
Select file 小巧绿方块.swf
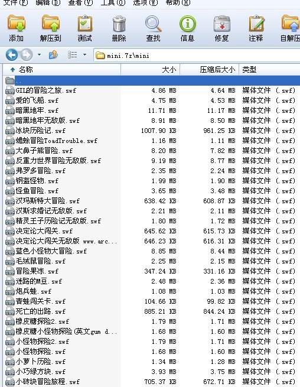point(41,372)
